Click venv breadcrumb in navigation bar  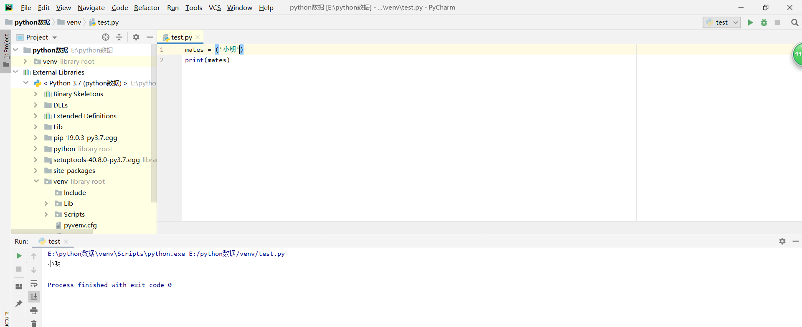pyautogui.click(x=70, y=22)
